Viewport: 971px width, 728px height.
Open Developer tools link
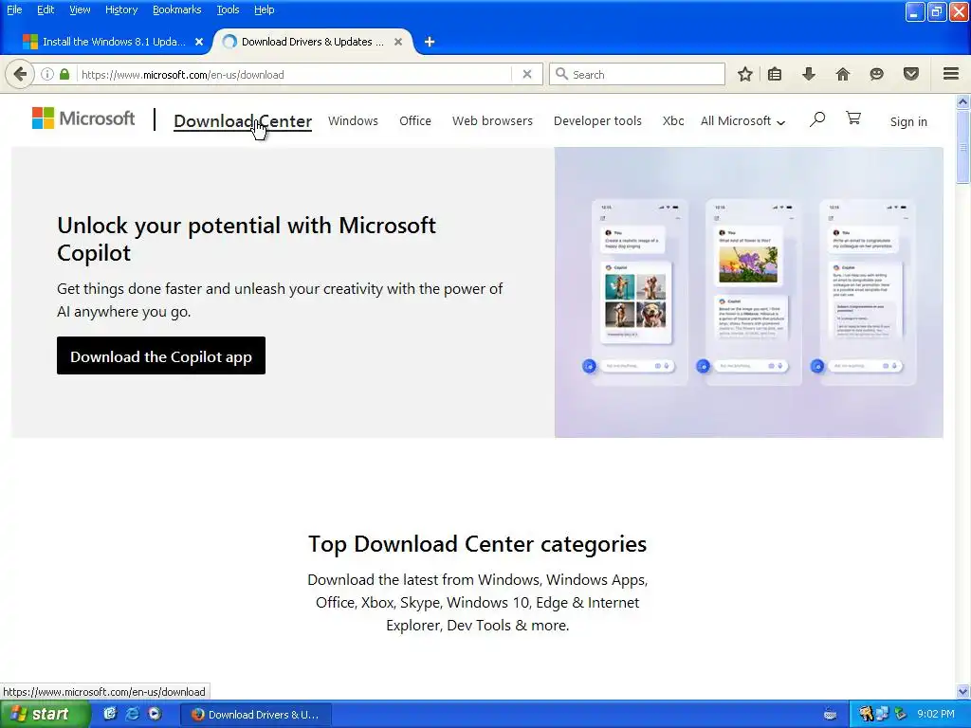(597, 121)
